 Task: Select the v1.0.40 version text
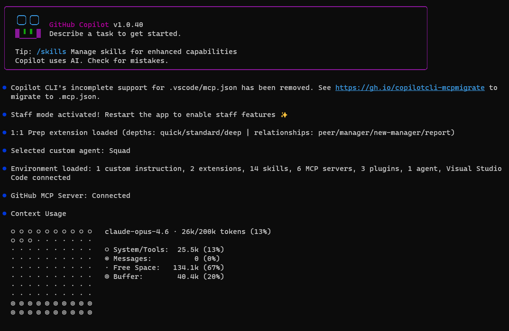(x=128, y=25)
